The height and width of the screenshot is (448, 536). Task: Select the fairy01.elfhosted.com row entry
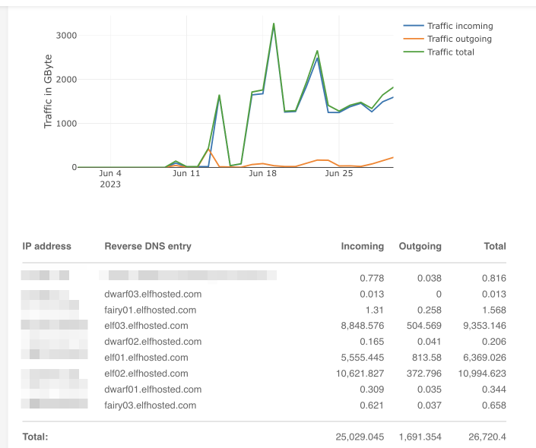(150, 310)
